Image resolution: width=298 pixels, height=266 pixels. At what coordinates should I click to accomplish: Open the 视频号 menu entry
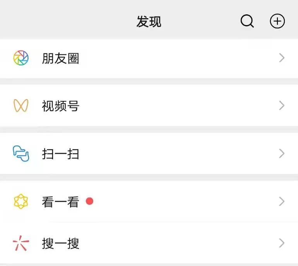click(x=61, y=106)
